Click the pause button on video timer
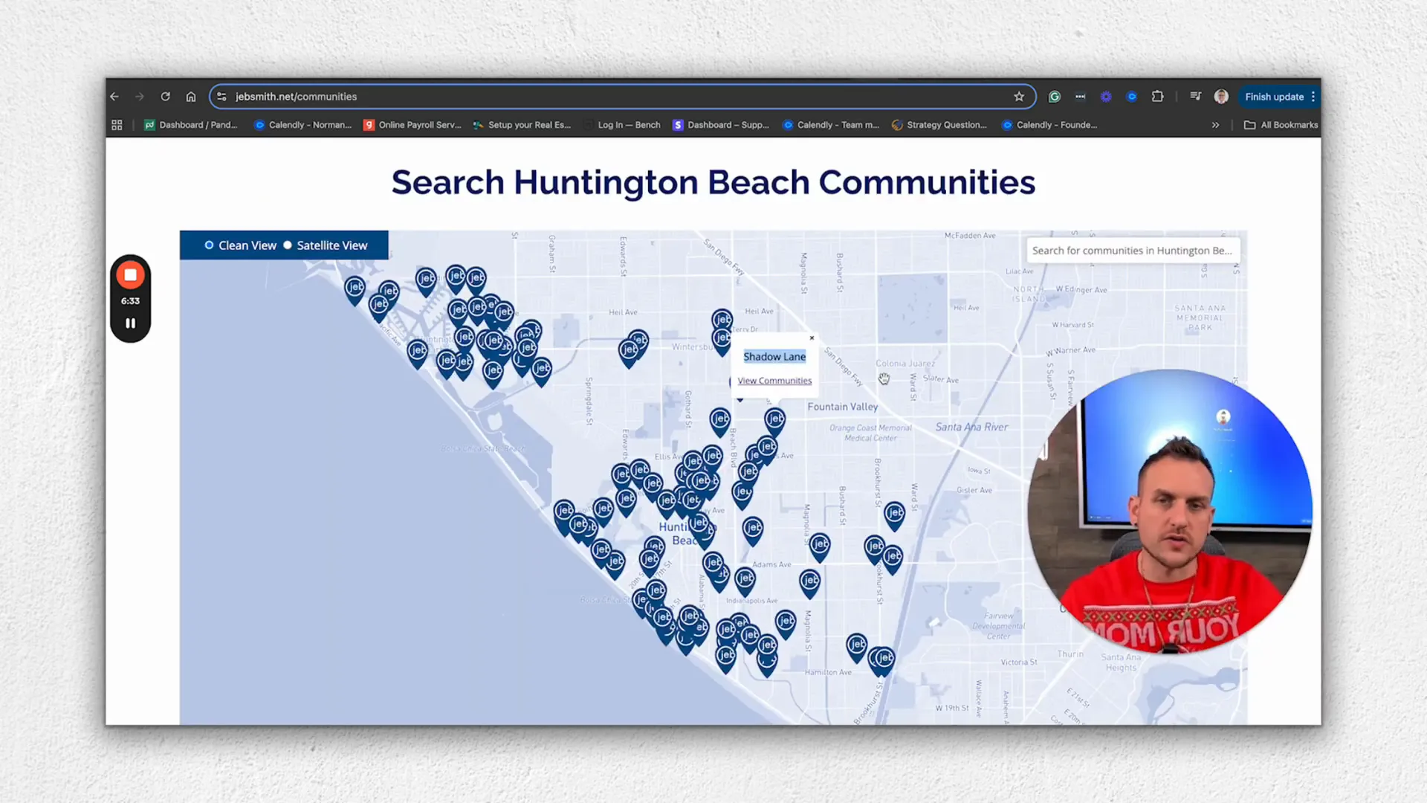Image resolution: width=1427 pixels, height=803 pixels. point(132,323)
